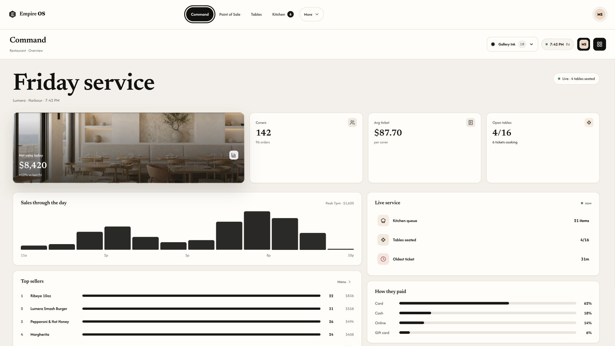This screenshot has height=346, width=615.
Task: Open the round MS avatar
Action: [x=600, y=14]
